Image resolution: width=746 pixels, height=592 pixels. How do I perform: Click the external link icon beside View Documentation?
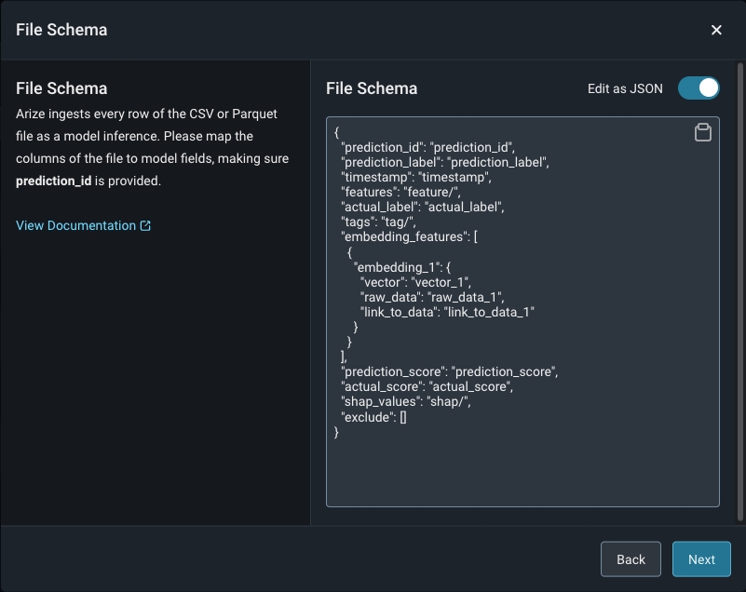point(145,225)
